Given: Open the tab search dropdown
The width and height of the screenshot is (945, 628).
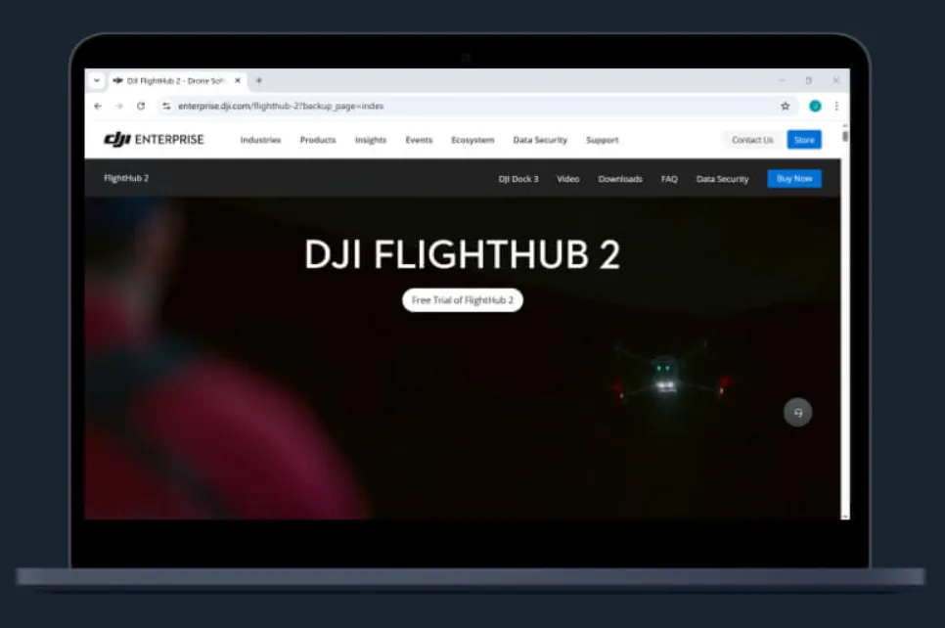Looking at the screenshot, I should coord(96,80).
